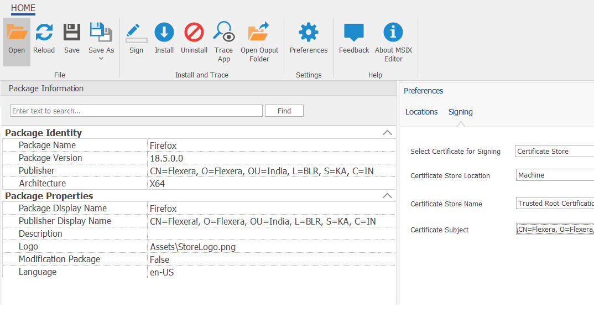
Task: Reload the package with Reload icon
Action: [44, 33]
